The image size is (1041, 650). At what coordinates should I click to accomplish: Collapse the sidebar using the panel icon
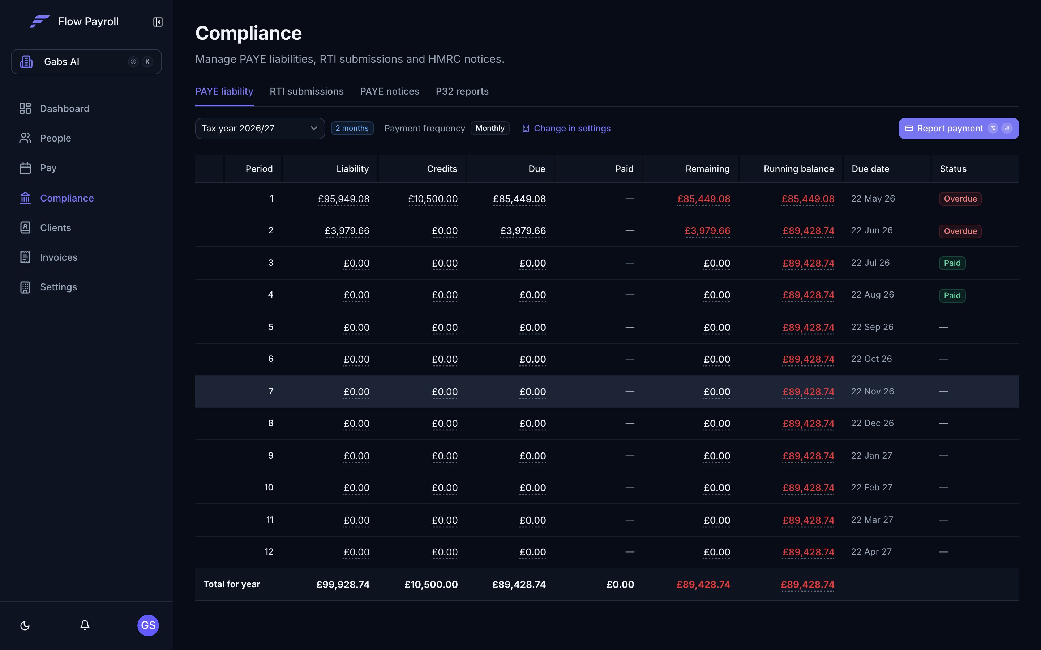coord(158,22)
